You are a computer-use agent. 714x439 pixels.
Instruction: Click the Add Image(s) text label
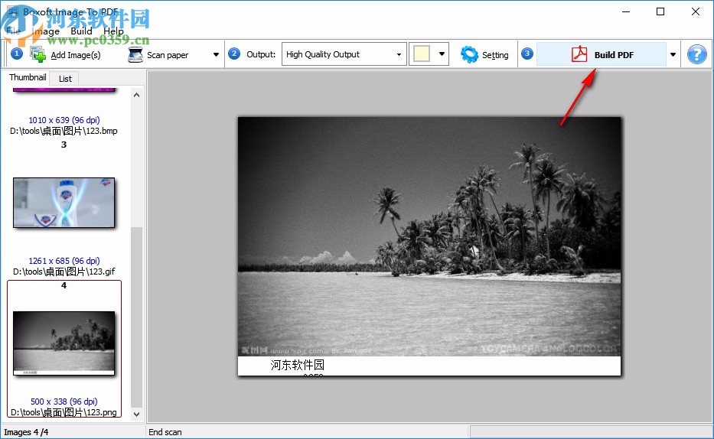click(x=76, y=55)
